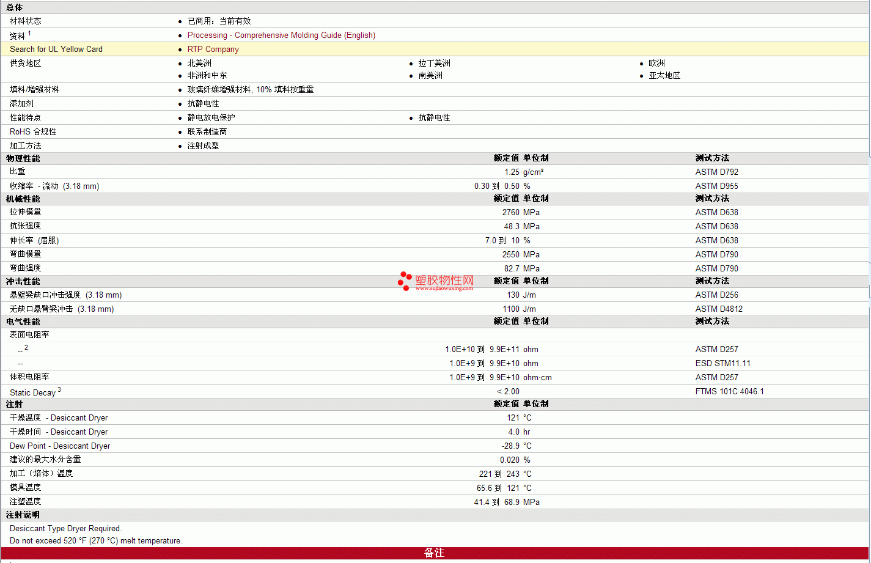Click ASTM D638 in the 伸长率 row
871x563 pixels.
click(x=717, y=241)
